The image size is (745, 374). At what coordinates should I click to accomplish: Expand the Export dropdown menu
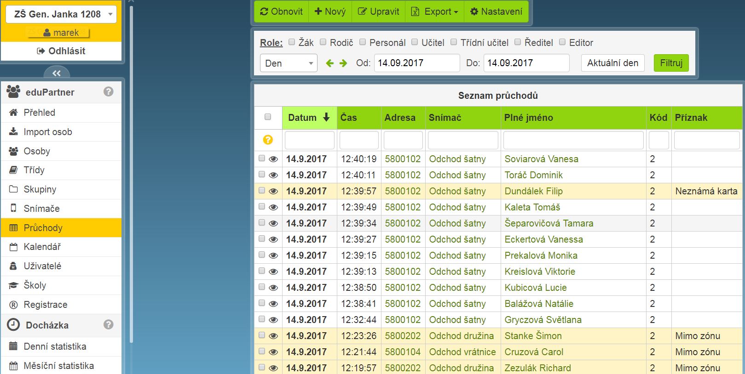pyautogui.click(x=435, y=11)
